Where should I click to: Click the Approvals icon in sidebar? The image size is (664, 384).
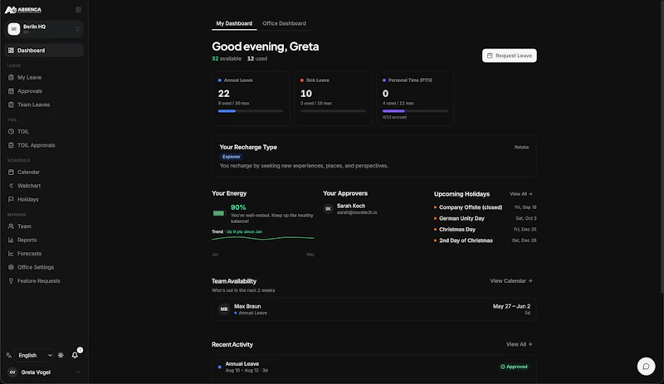point(11,91)
